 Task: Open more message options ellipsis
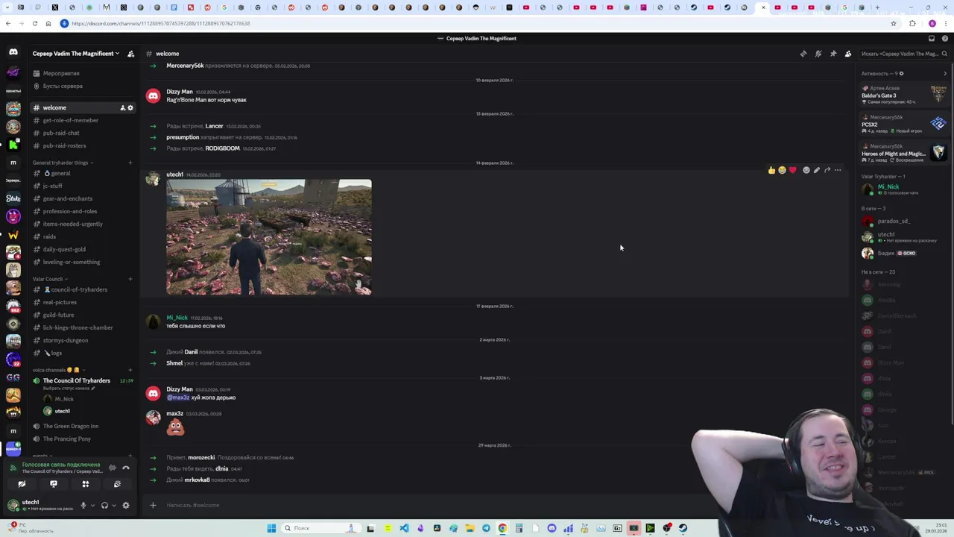tap(837, 170)
